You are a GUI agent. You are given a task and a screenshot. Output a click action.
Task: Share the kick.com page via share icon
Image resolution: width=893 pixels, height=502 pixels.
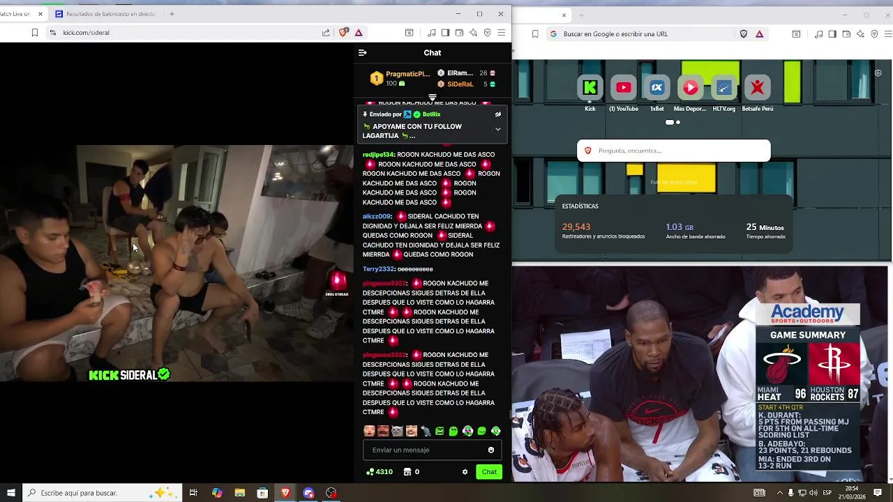pos(326,33)
